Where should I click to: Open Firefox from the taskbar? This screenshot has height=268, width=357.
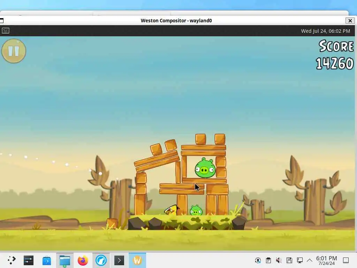(83, 260)
